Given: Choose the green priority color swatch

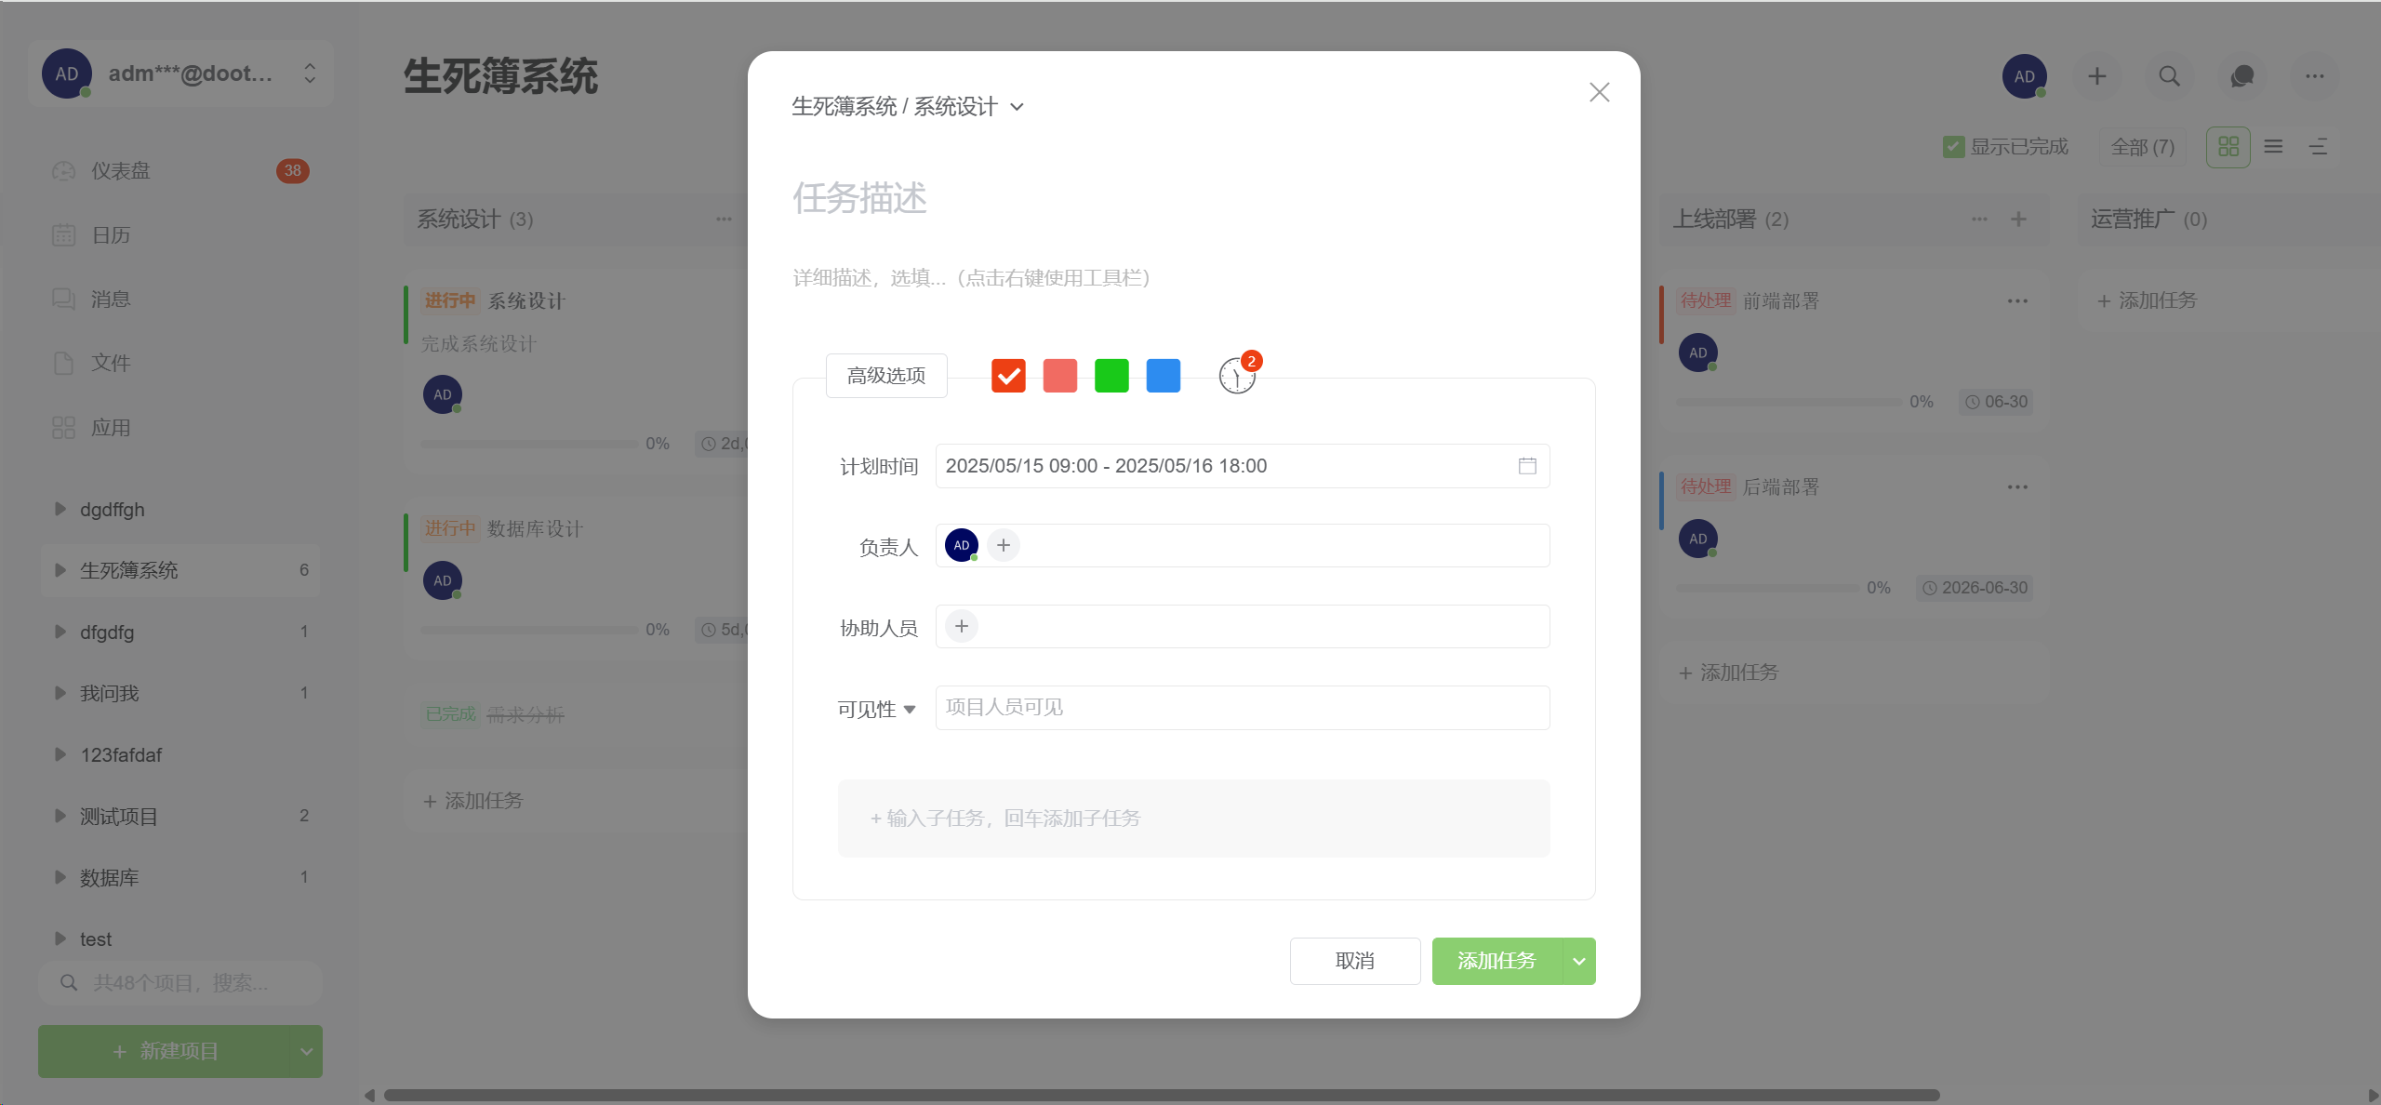Looking at the screenshot, I should 1111,376.
